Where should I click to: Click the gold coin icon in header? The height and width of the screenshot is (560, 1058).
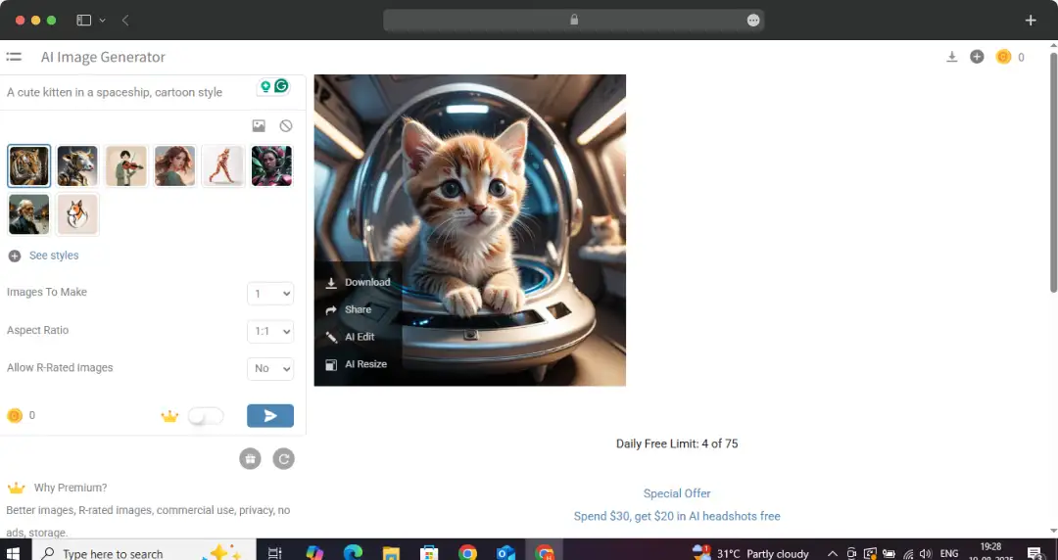(1003, 58)
